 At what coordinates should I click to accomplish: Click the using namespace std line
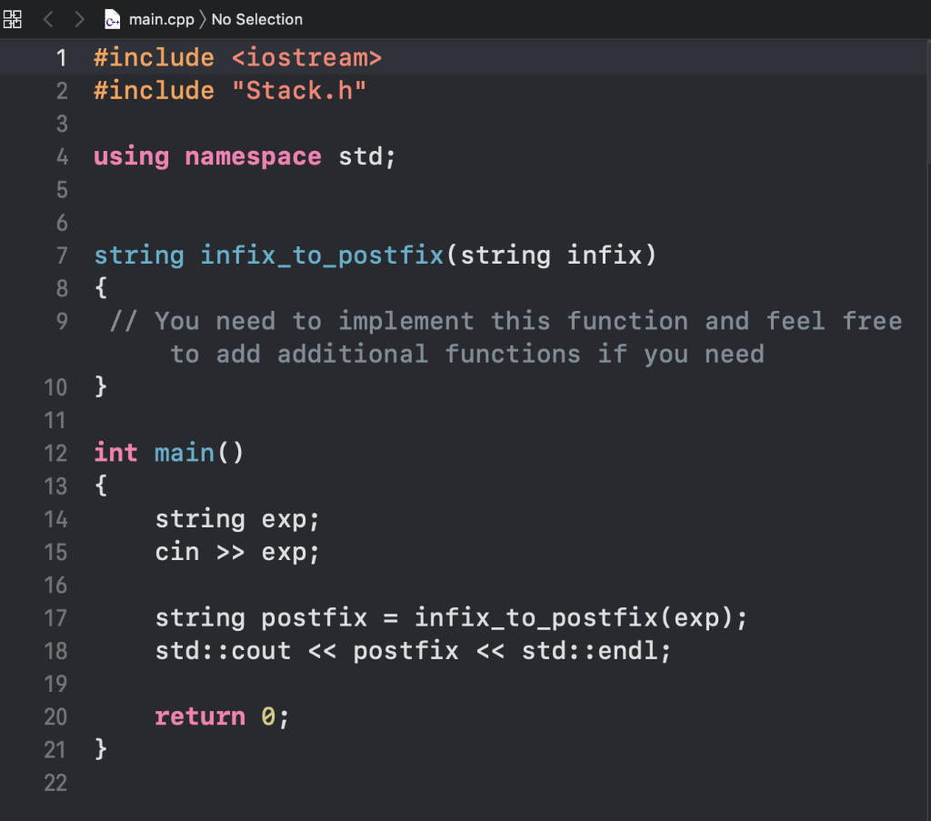click(x=243, y=156)
